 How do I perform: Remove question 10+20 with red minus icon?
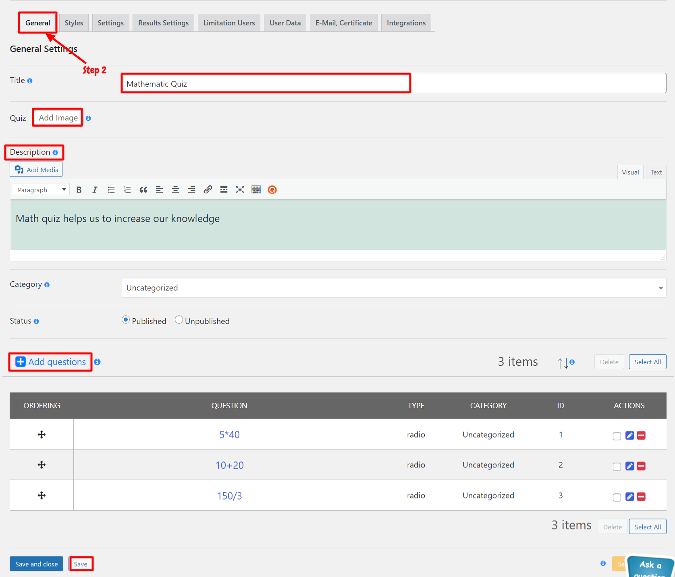click(641, 466)
